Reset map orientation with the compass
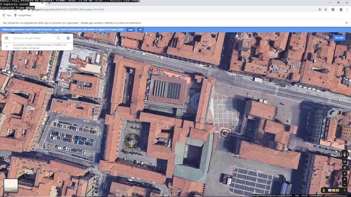This screenshot has width=351, height=197. [x=344, y=154]
